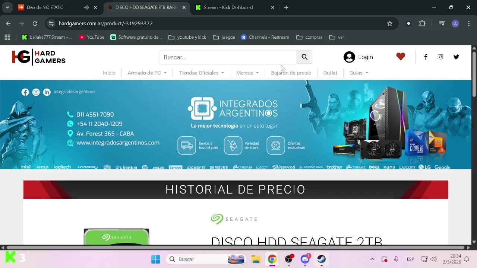
Task: Open favorites heart icon
Action: tap(401, 57)
